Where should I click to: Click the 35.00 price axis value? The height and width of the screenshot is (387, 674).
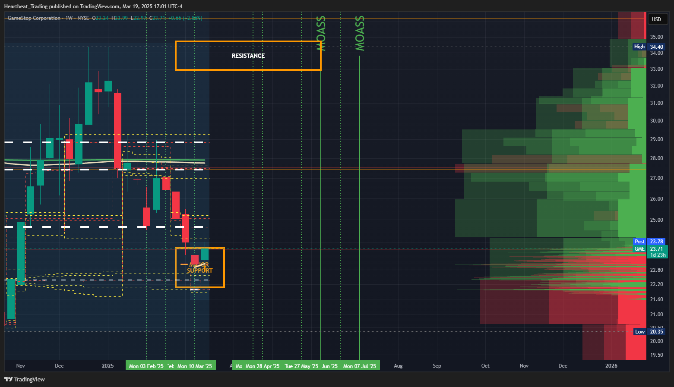tap(656, 37)
